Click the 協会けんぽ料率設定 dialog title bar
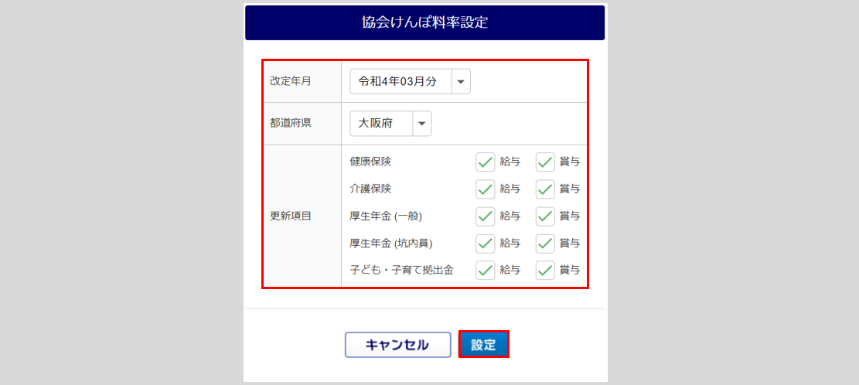 tap(425, 22)
